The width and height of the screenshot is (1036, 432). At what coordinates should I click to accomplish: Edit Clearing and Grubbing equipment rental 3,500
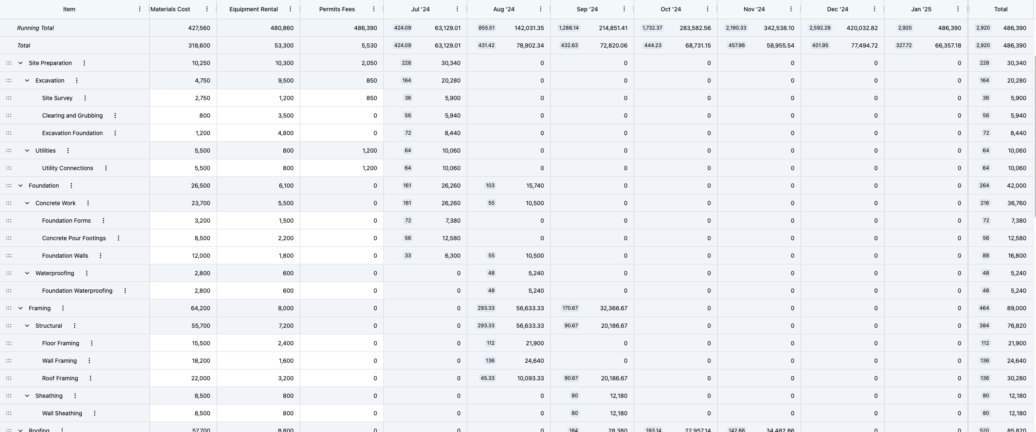(x=258, y=116)
